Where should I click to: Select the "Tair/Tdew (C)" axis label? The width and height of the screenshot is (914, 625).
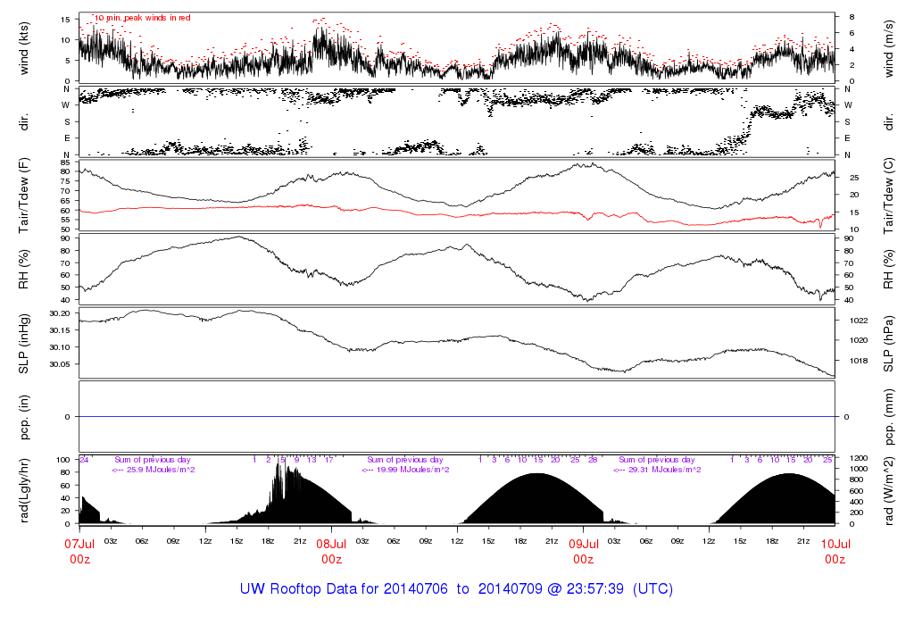coord(890,195)
